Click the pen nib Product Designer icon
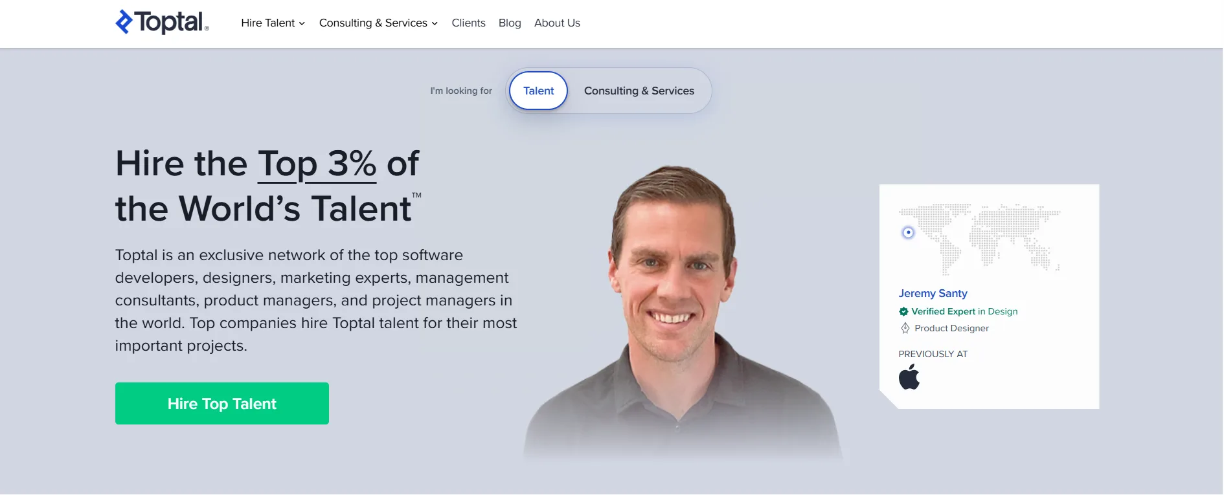 (x=905, y=328)
